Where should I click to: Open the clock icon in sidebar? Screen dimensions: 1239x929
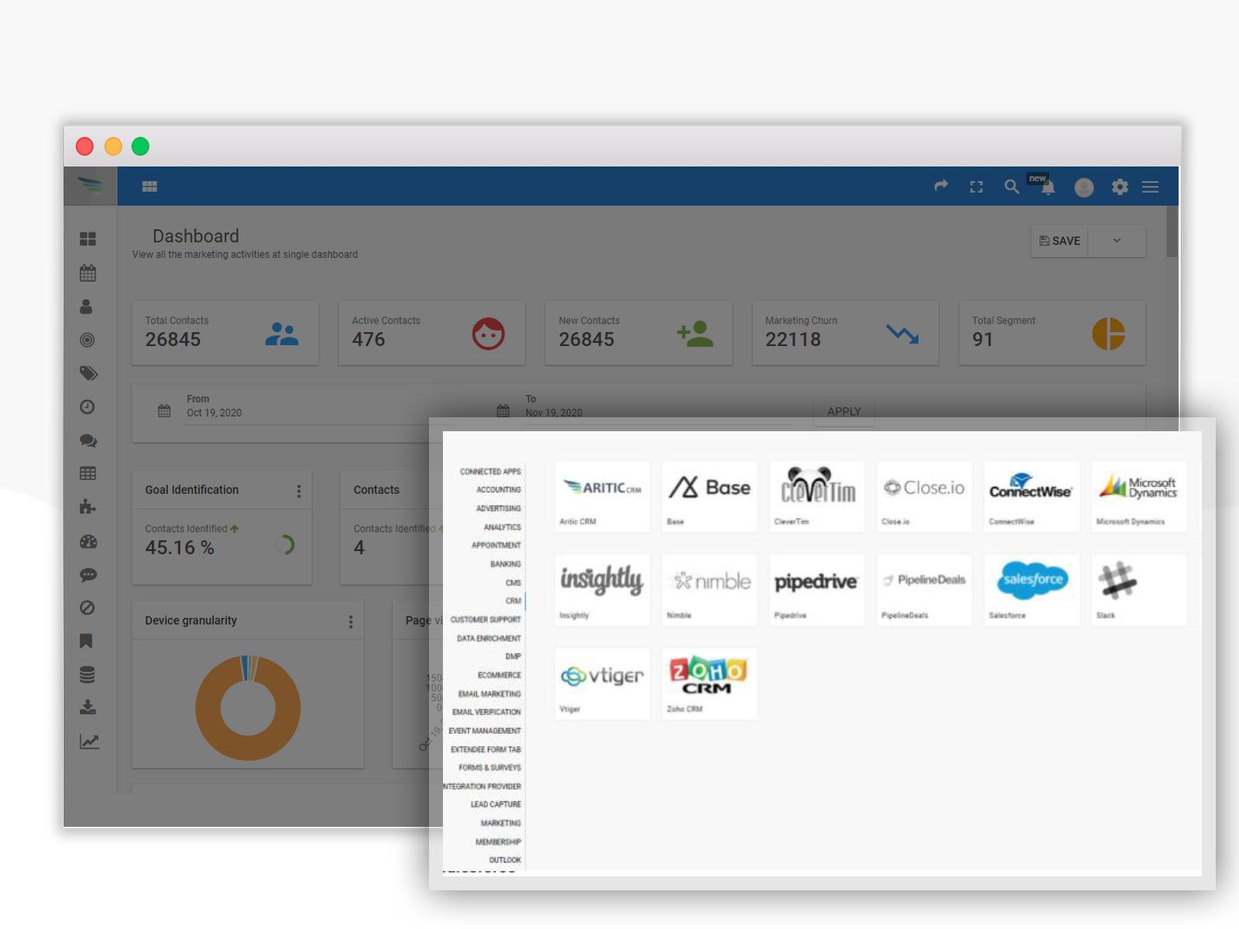click(88, 407)
